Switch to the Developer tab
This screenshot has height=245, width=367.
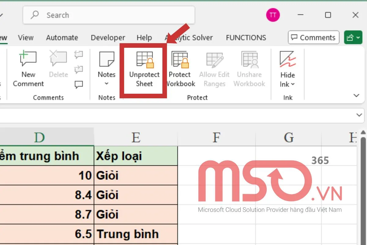108,37
